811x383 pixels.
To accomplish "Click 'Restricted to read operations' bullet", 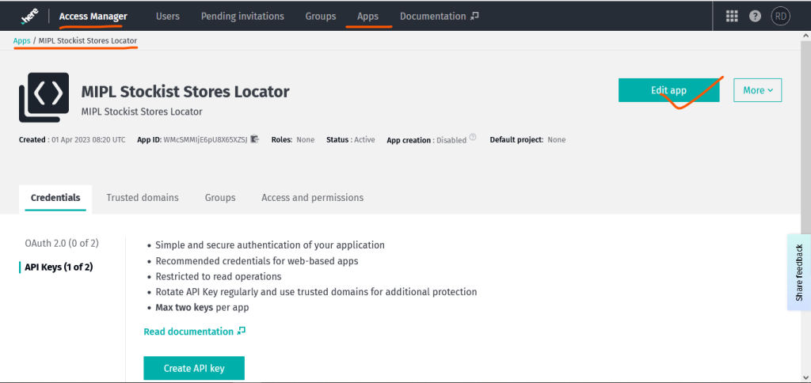I will [x=219, y=276].
